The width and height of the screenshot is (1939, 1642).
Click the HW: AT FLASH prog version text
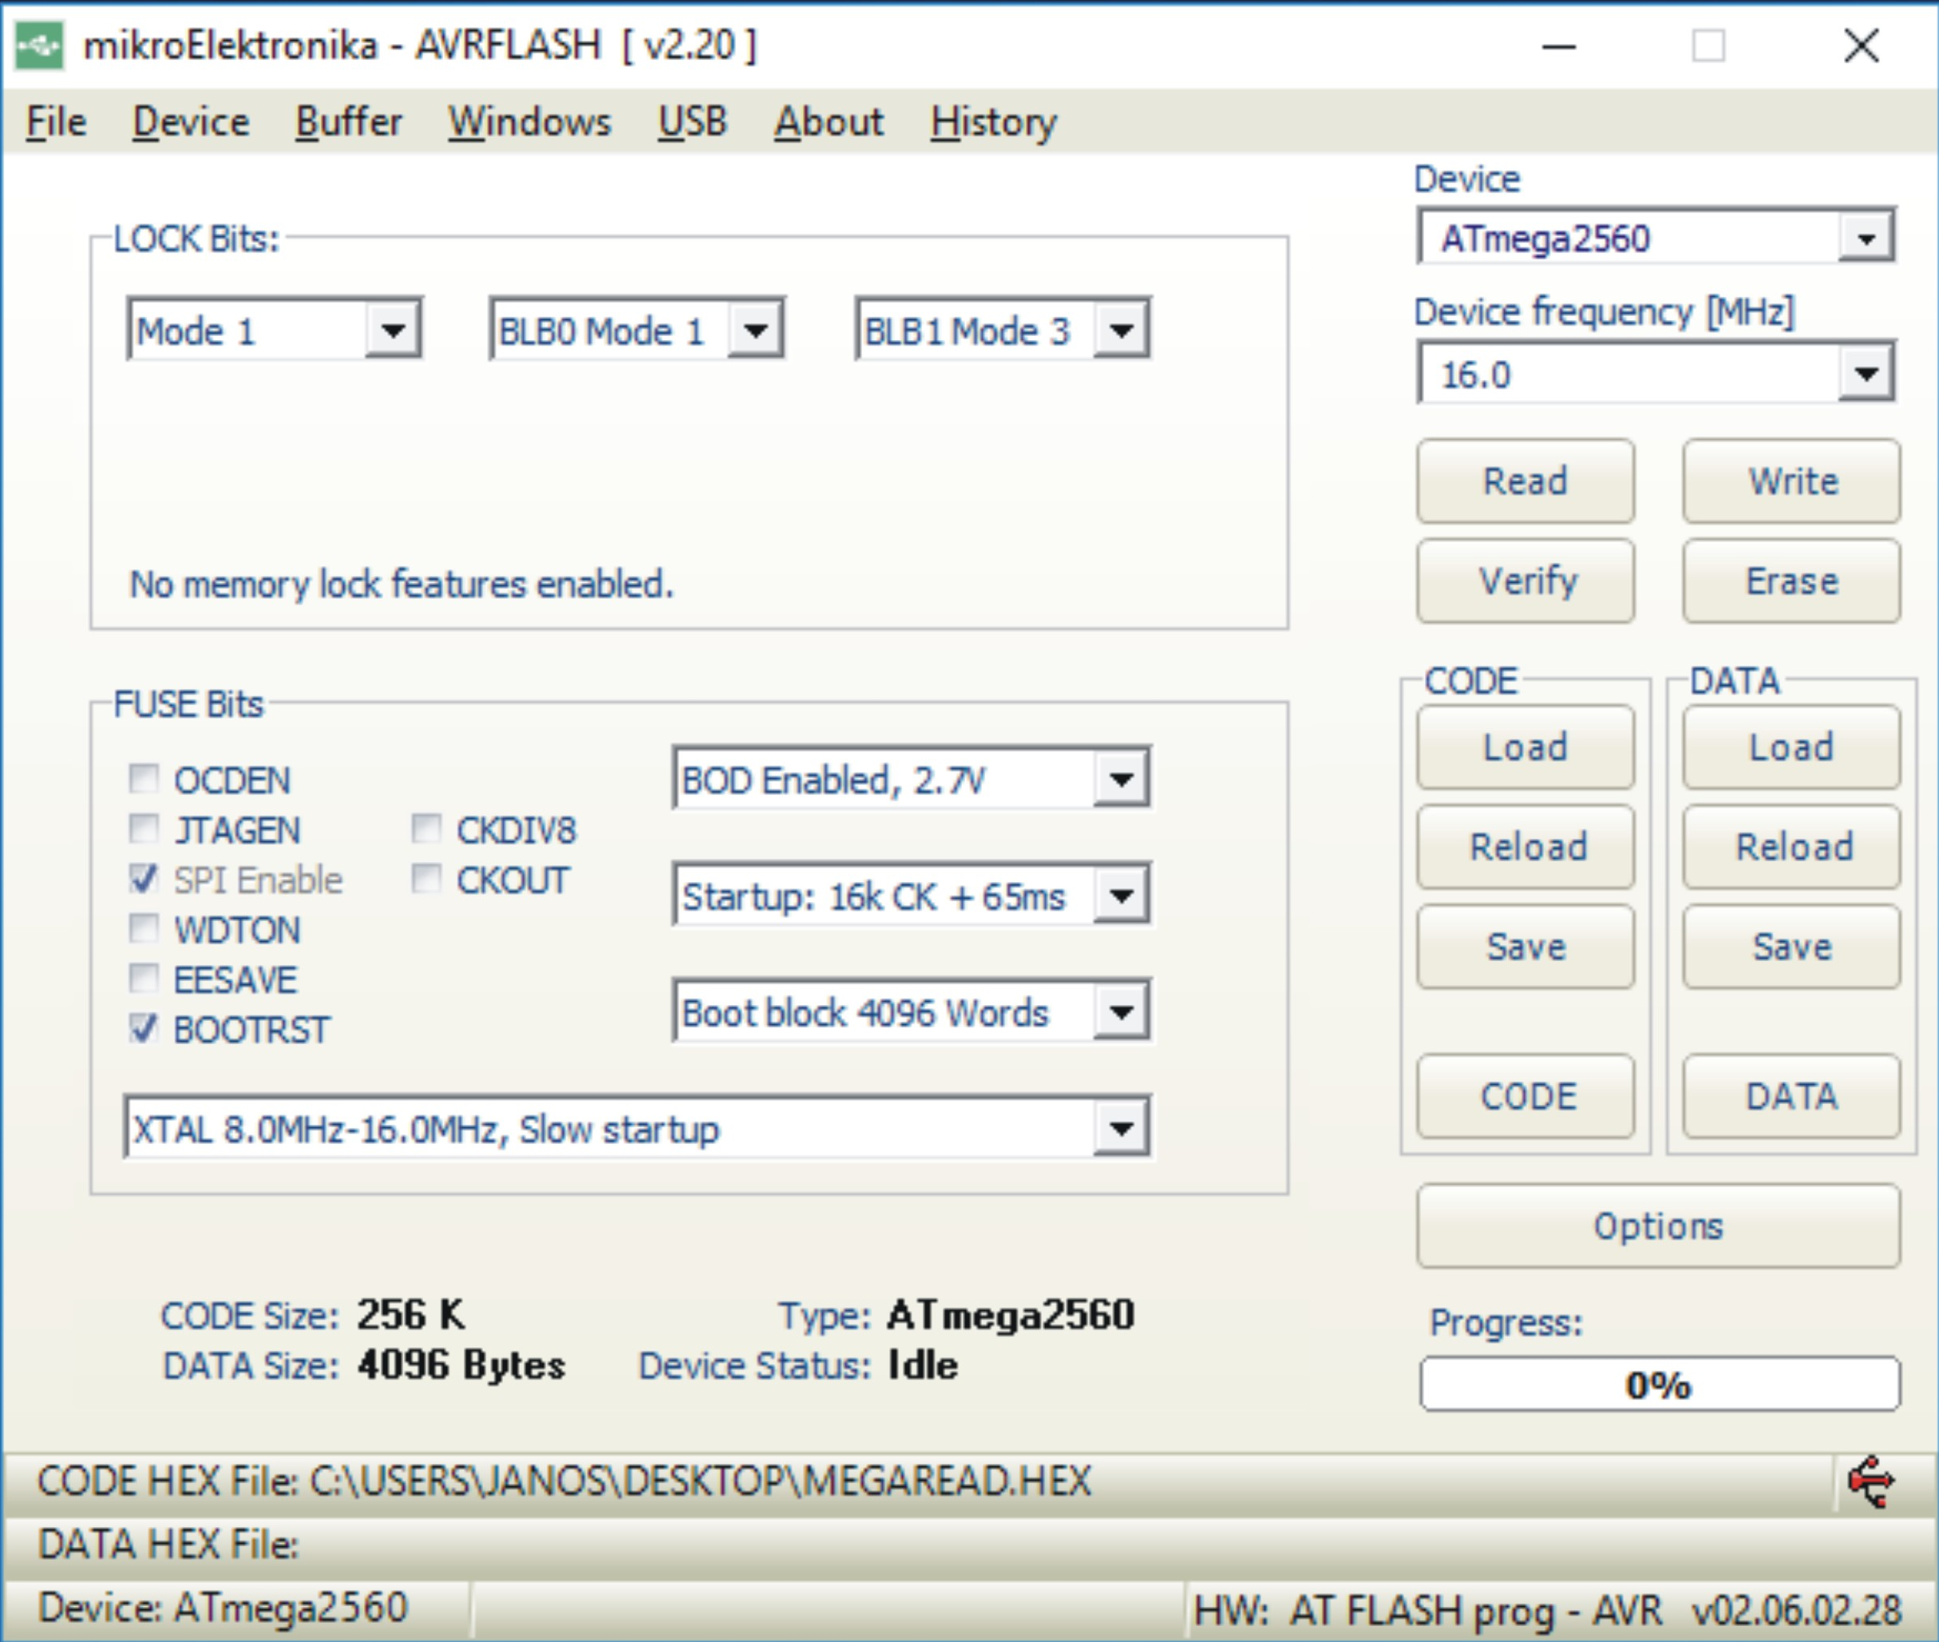(1547, 1610)
